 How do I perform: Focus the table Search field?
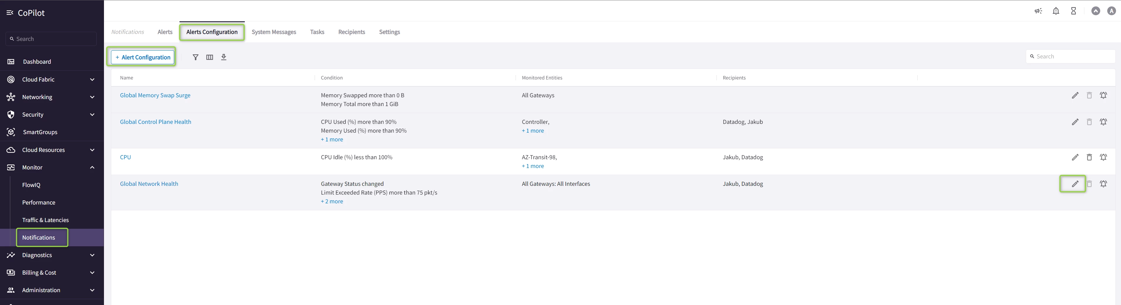1070,56
